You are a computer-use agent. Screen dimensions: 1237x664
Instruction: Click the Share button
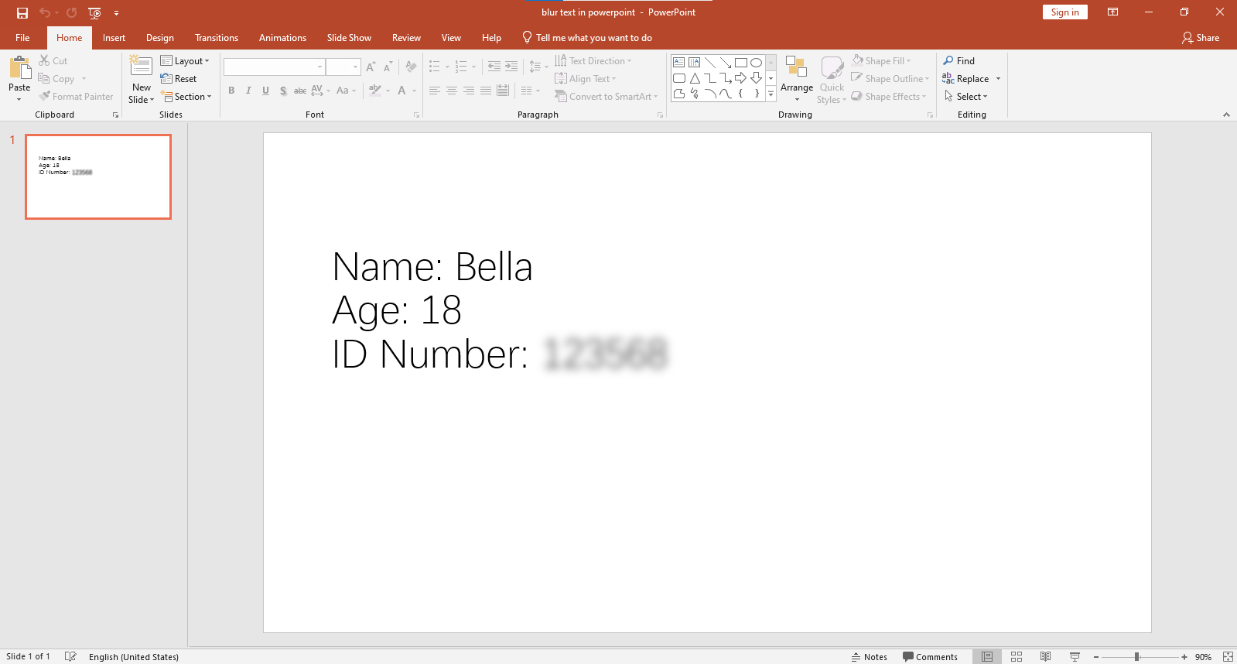[1200, 38]
